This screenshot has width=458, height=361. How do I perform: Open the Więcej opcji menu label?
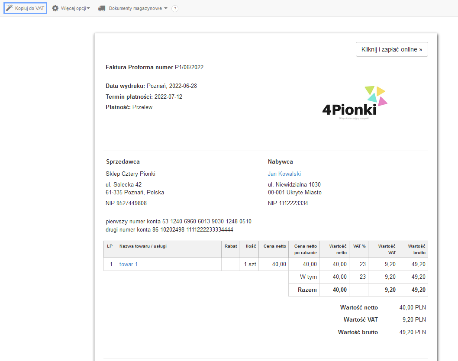[x=73, y=8]
